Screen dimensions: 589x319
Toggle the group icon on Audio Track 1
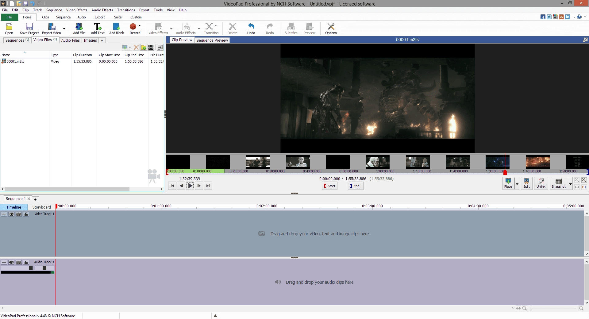tap(19, 262)
